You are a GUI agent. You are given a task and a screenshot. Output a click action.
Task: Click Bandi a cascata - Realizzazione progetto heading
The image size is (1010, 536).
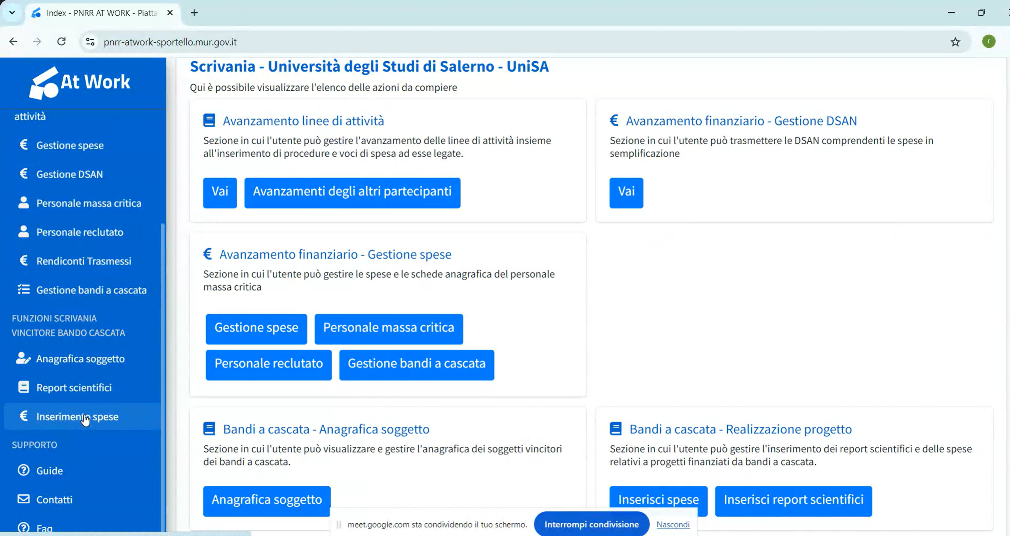[740, 429]
